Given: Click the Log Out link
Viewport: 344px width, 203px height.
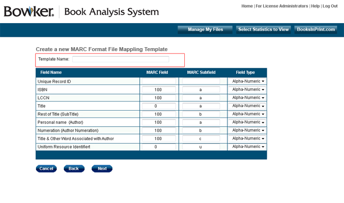Looking at the screenshot, I should click(x=330, y=6).
